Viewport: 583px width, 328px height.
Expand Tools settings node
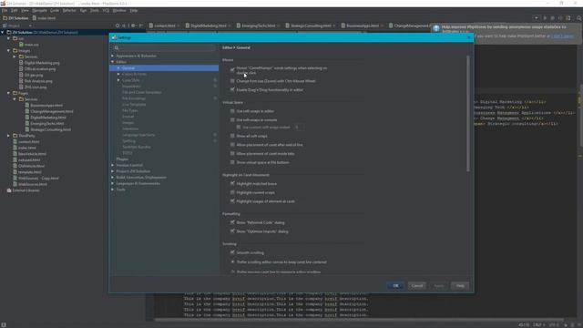coord(113,190)
